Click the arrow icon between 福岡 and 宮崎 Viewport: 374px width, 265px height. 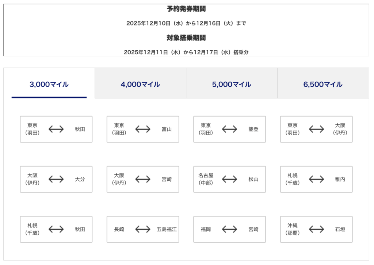[x=229, y=229]
